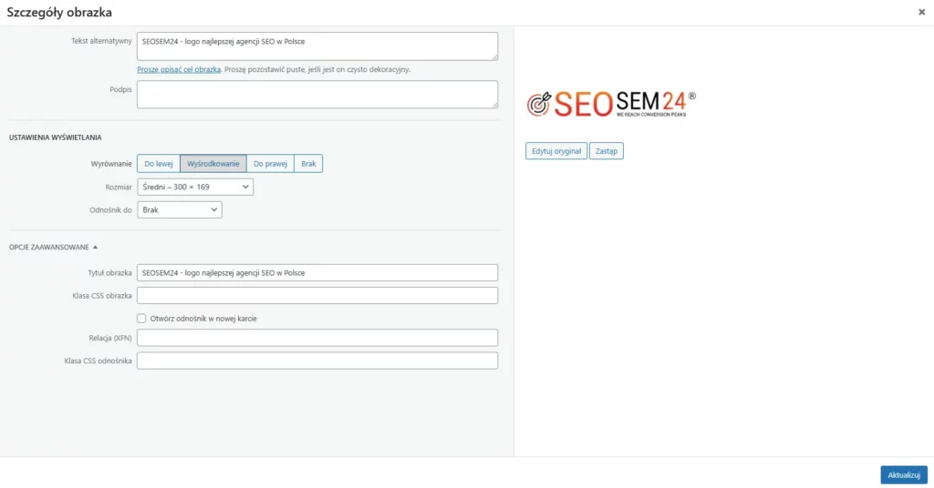Enable Otwórz odnośnik w nowej karcie
The height and width of the screenshot is (488, 934).
click(x=141, y=319)
